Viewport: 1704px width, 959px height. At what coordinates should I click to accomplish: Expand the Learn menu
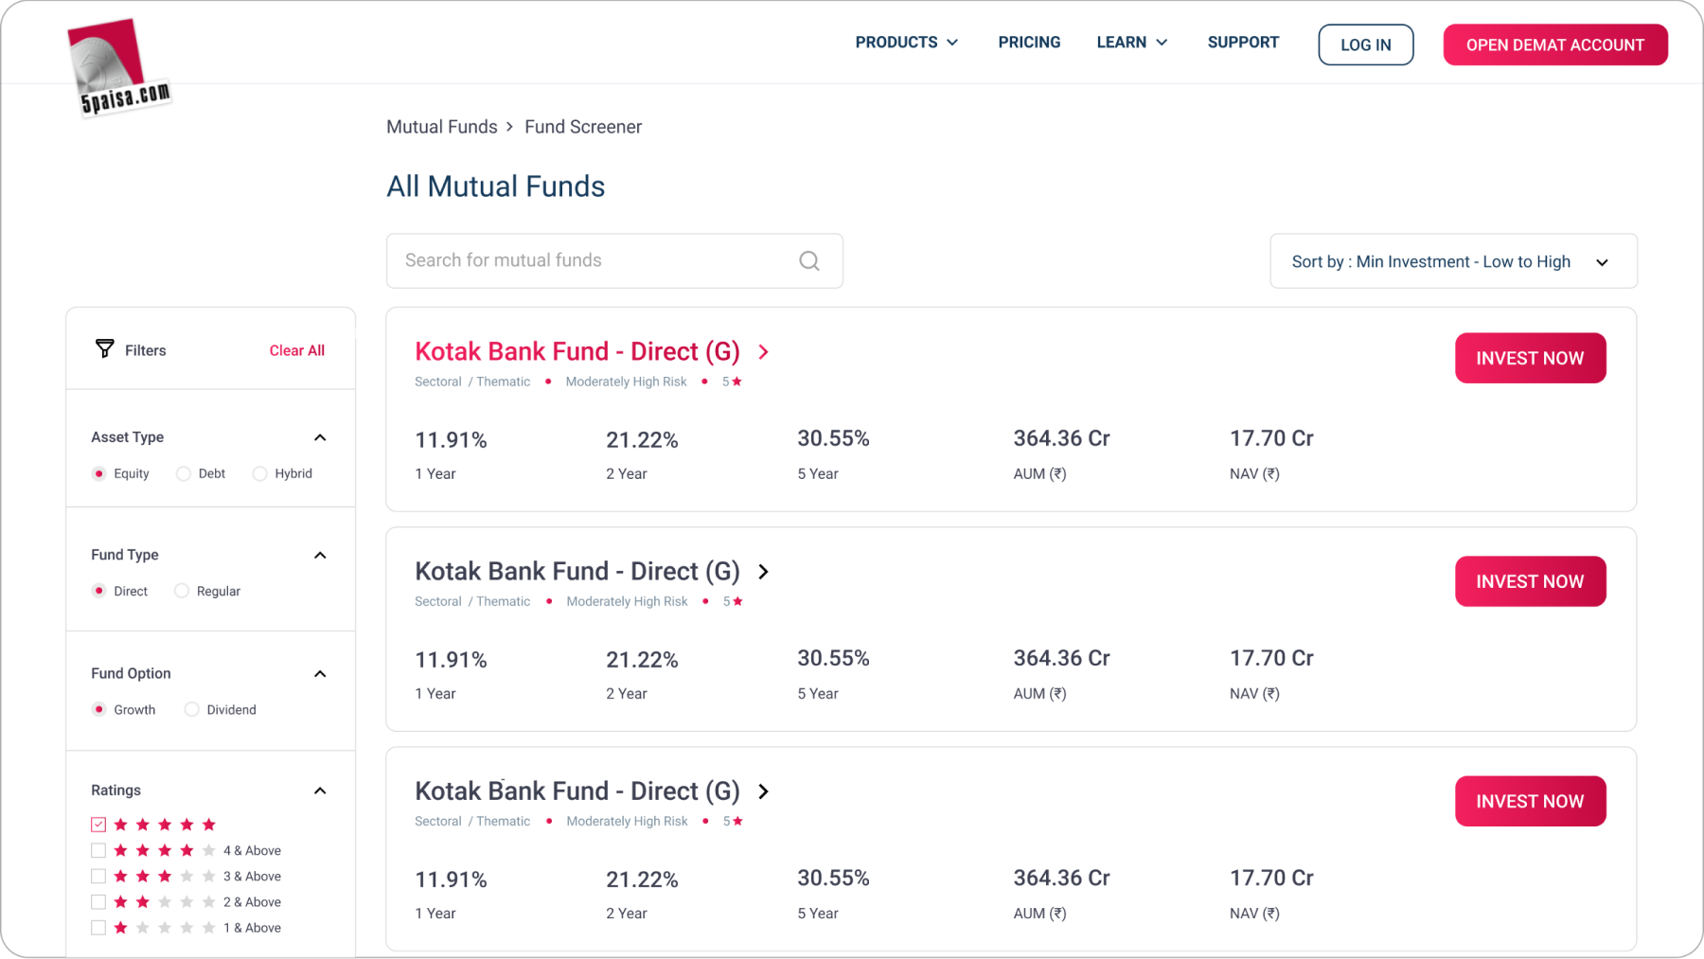click(x=1132, y=43)
